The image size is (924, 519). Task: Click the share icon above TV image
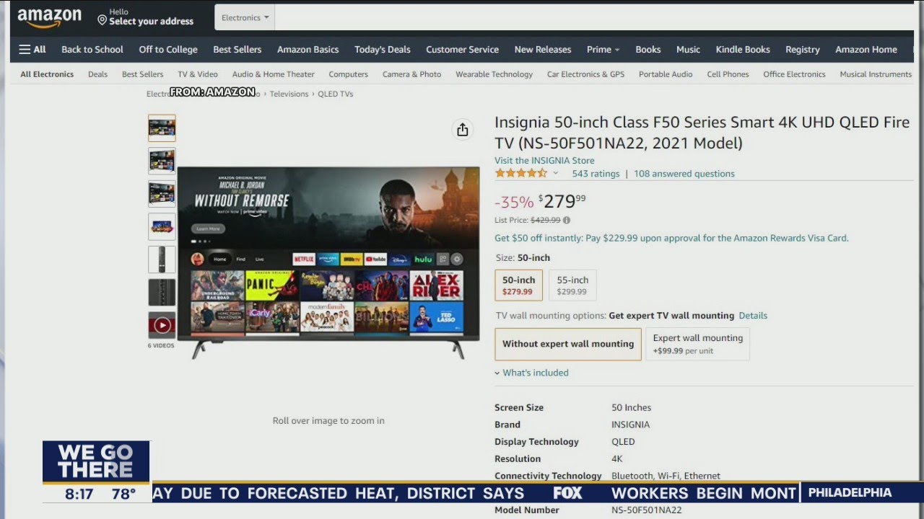click(x=463, y=130)
